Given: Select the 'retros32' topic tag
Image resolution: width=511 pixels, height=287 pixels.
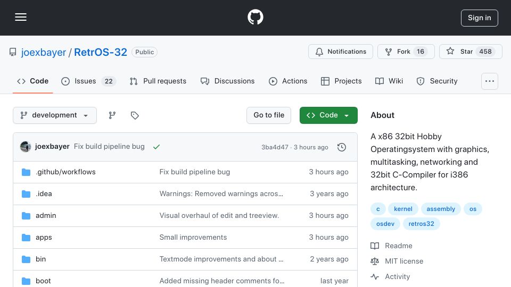Looking at the screenshot, I should pyautogui.click(x=422, y=224).
